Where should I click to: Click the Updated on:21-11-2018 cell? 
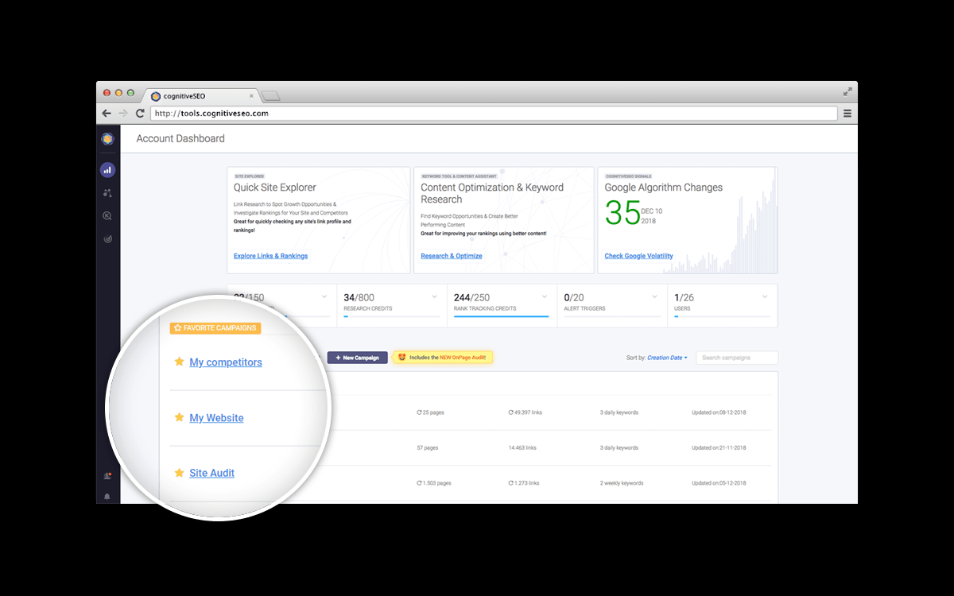point(719,447)
